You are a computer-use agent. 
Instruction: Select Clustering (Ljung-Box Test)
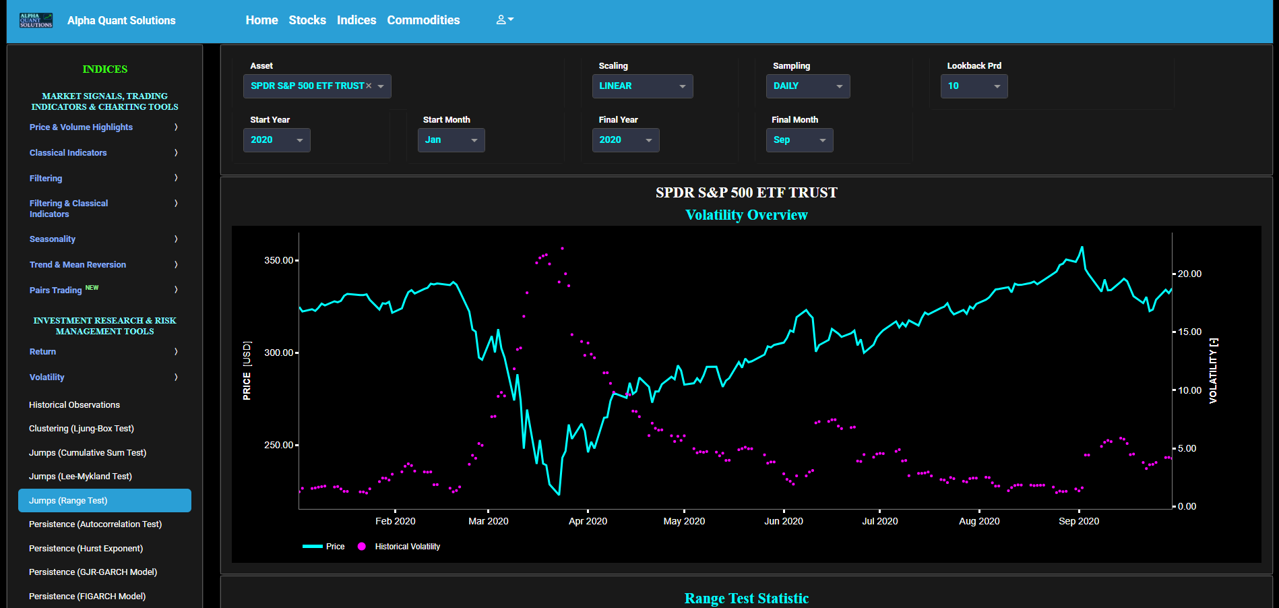point(104,429)
